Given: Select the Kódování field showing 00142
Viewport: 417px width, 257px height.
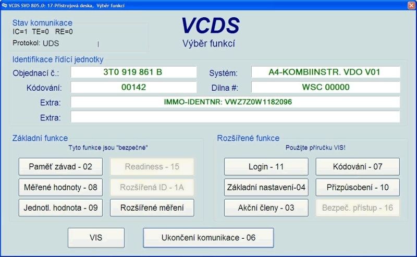Looking at the screenshot, I should [133, 87].
